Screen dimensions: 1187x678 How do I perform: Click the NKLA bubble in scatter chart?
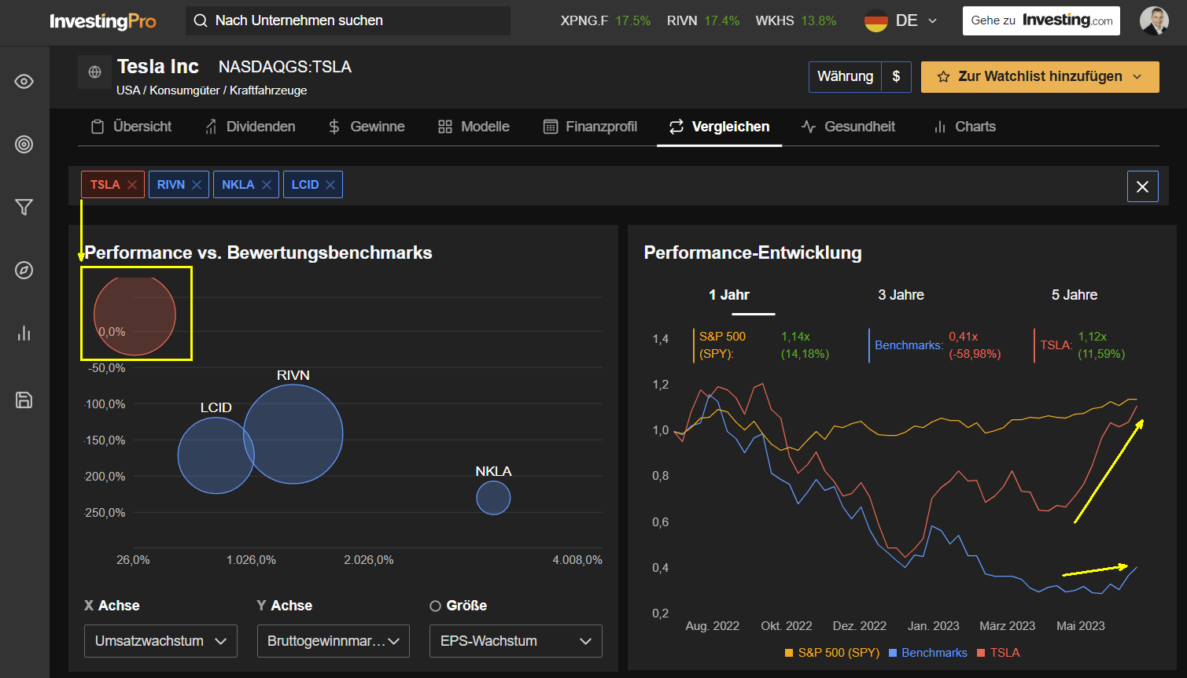pyautogui.click(x=493, y=498)
